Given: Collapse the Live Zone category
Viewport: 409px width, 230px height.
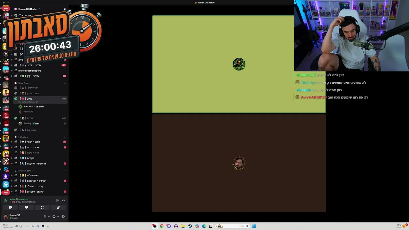Looking at the screenshot, I should coord(25,83).
